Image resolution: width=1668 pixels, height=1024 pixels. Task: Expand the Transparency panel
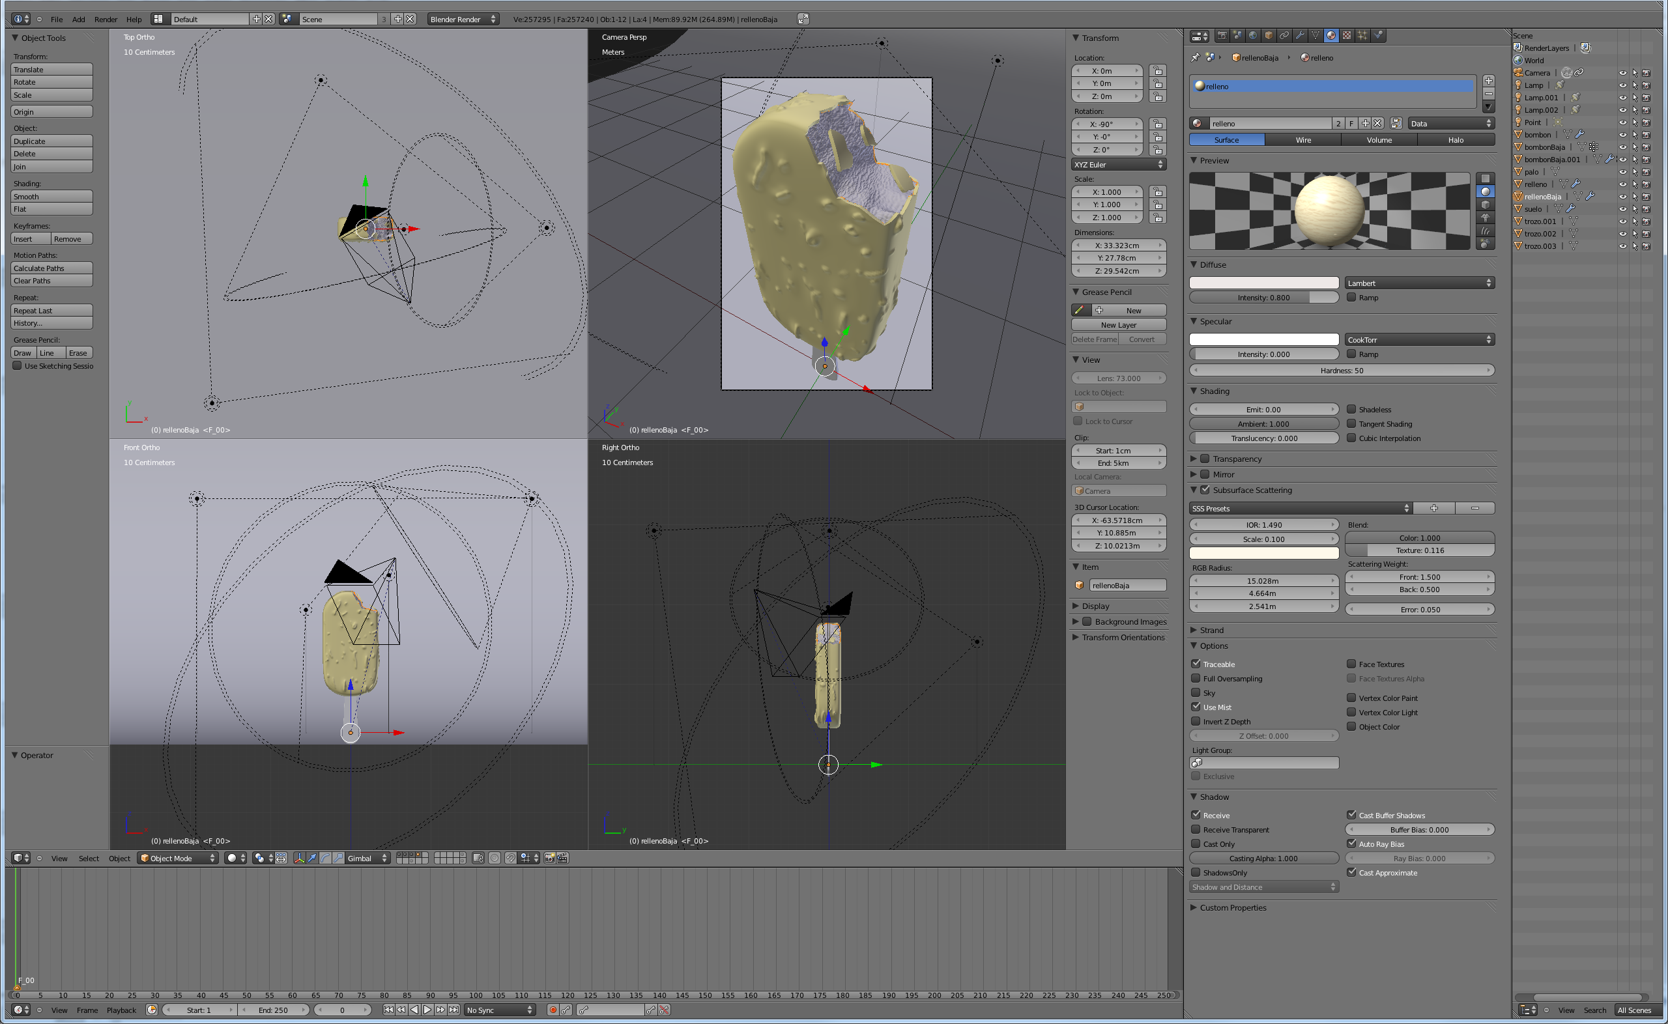click(1194, 459)
